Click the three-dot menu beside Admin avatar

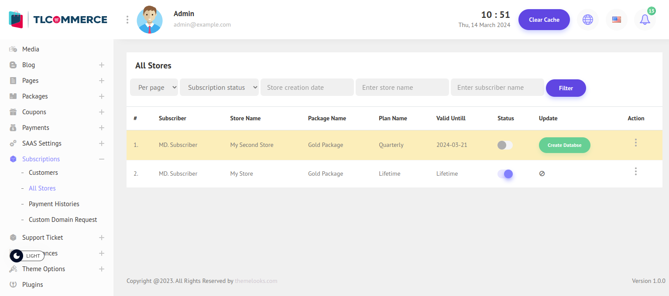[x=127, y=20]
